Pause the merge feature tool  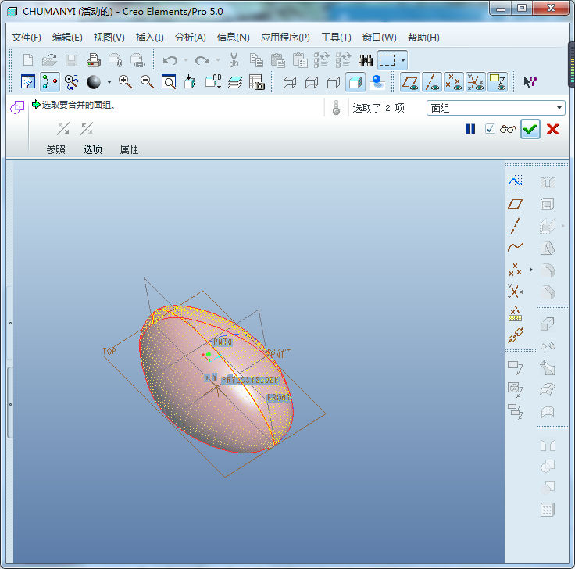point(470,129)
